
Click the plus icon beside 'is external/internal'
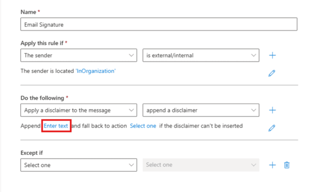coord(272,55)
